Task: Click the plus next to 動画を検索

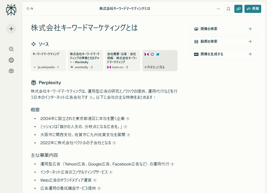Action: [x=250, y=41]
